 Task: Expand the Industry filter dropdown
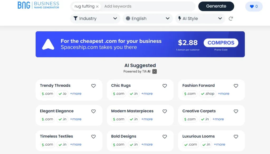click(x=95, y=19)
